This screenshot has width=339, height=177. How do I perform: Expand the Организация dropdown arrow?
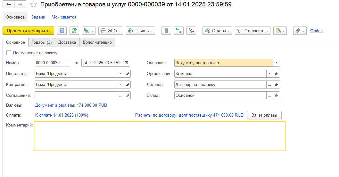[269, 74]
